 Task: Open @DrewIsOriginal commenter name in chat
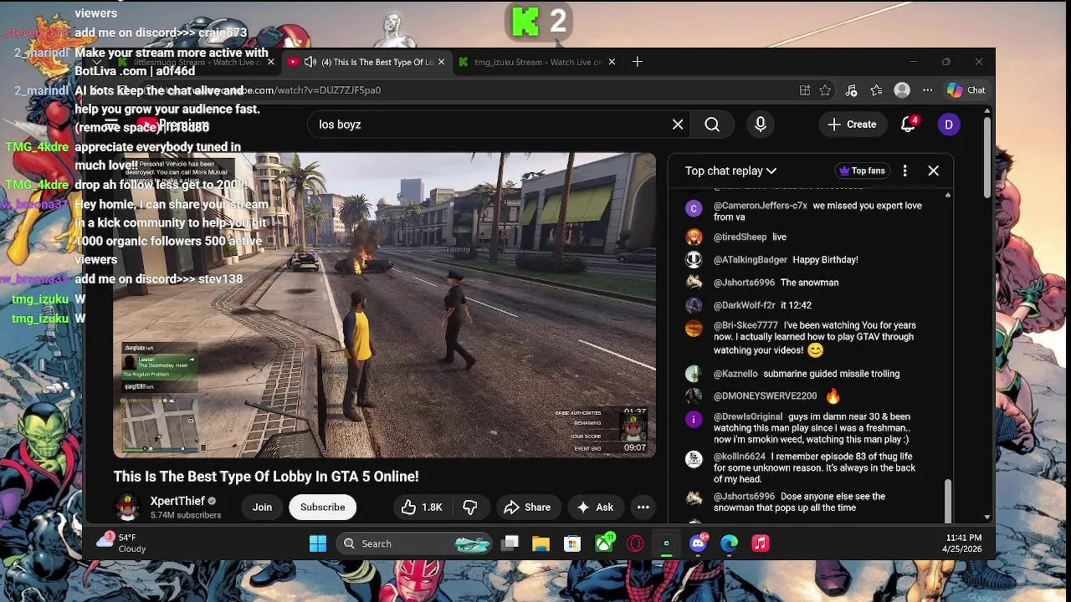tap(748, 416)
